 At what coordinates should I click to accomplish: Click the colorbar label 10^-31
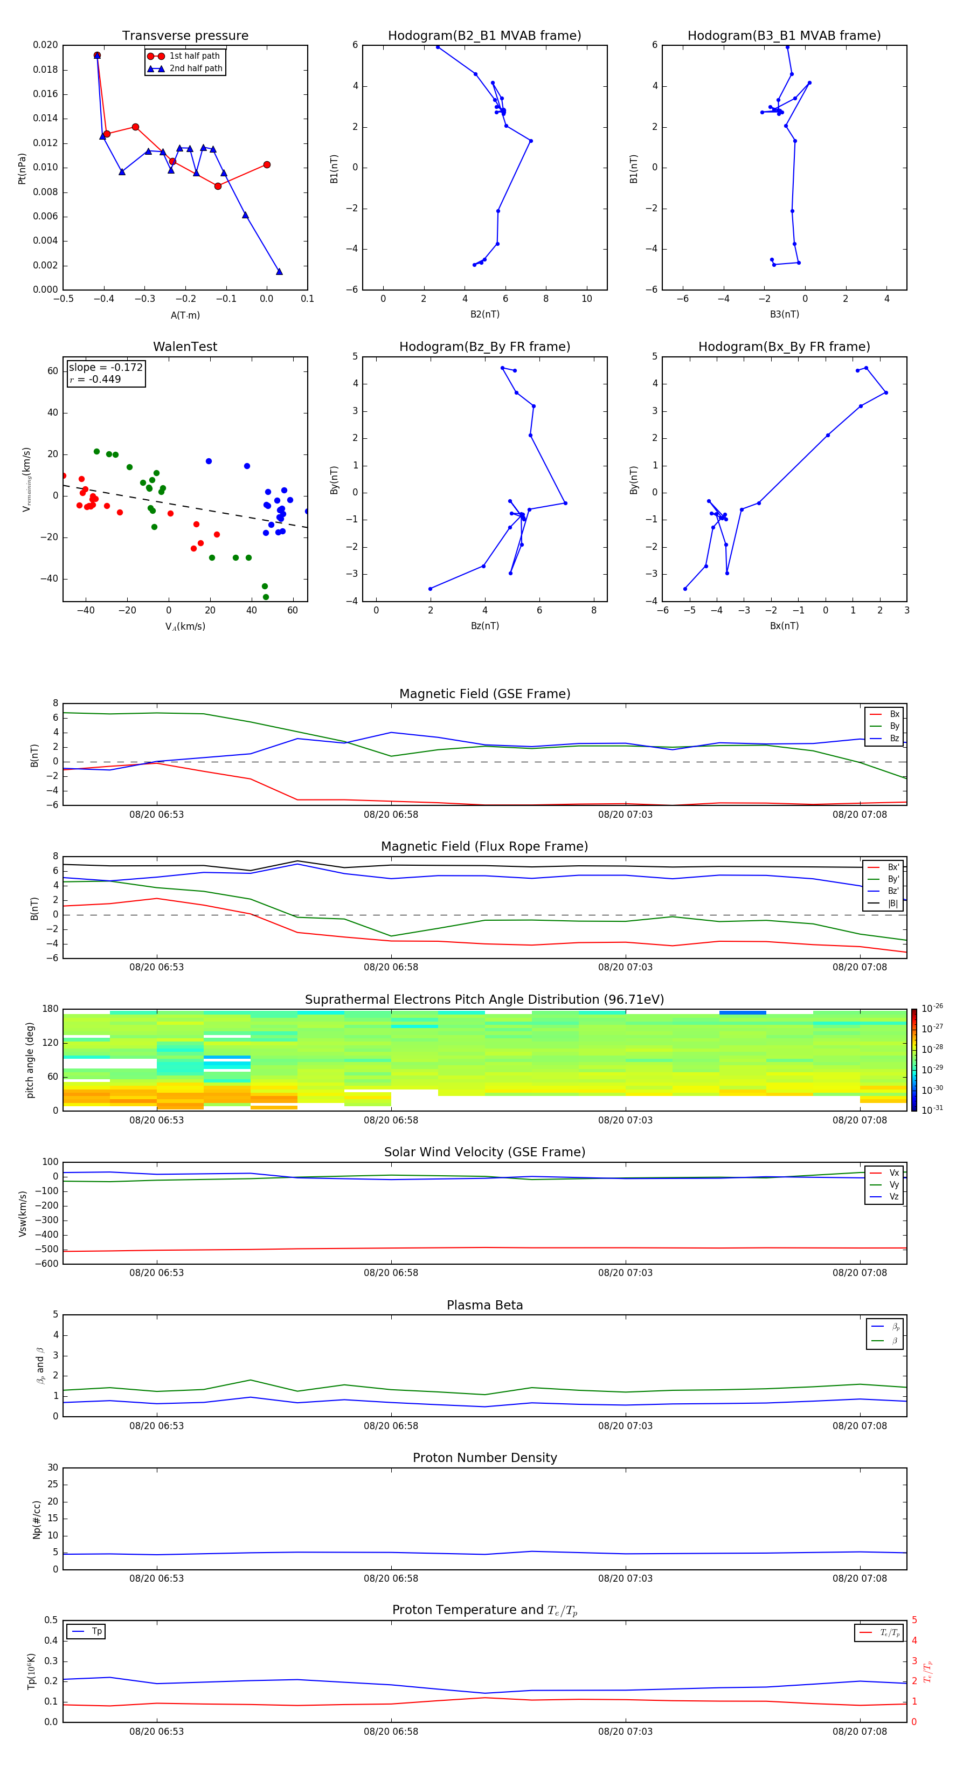[932, 1110]
